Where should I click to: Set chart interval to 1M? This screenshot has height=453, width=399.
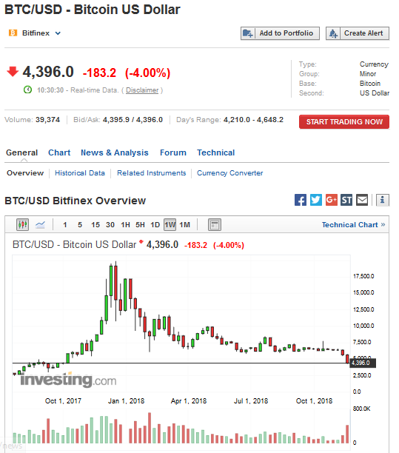[185, 225]
